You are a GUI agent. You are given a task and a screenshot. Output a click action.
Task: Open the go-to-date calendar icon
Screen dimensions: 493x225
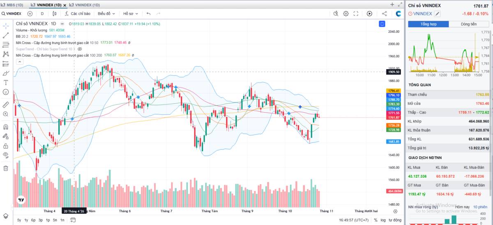point(73,220)
